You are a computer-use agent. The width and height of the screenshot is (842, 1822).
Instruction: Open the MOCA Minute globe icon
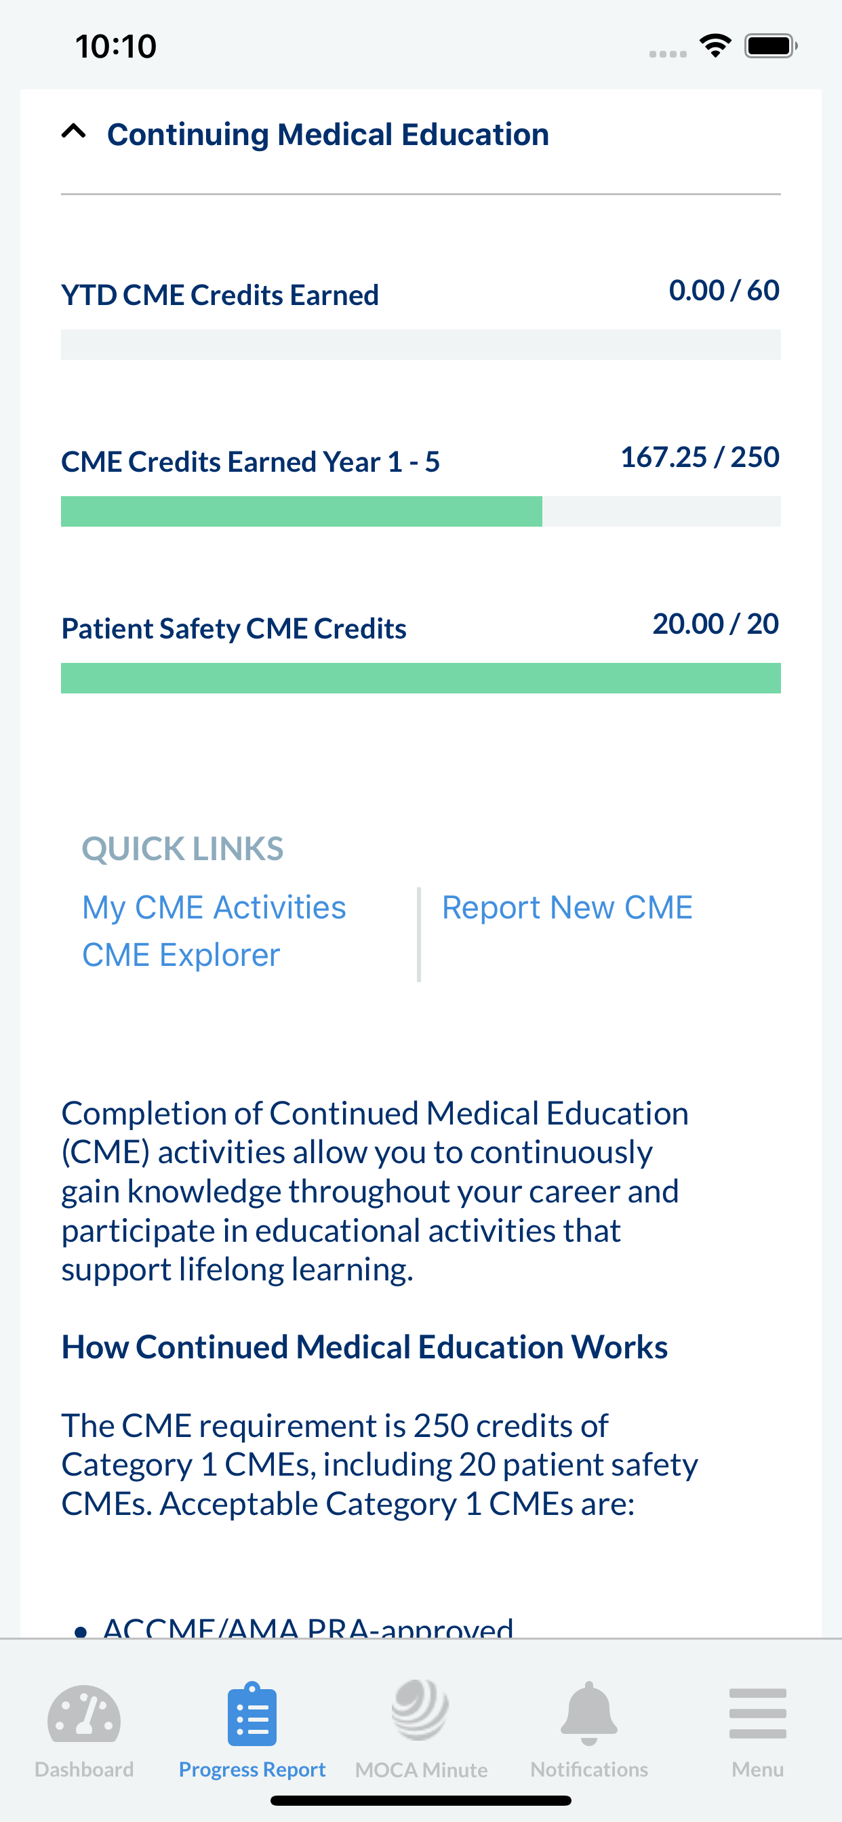pyautogui.click(x=420, y=1709)
